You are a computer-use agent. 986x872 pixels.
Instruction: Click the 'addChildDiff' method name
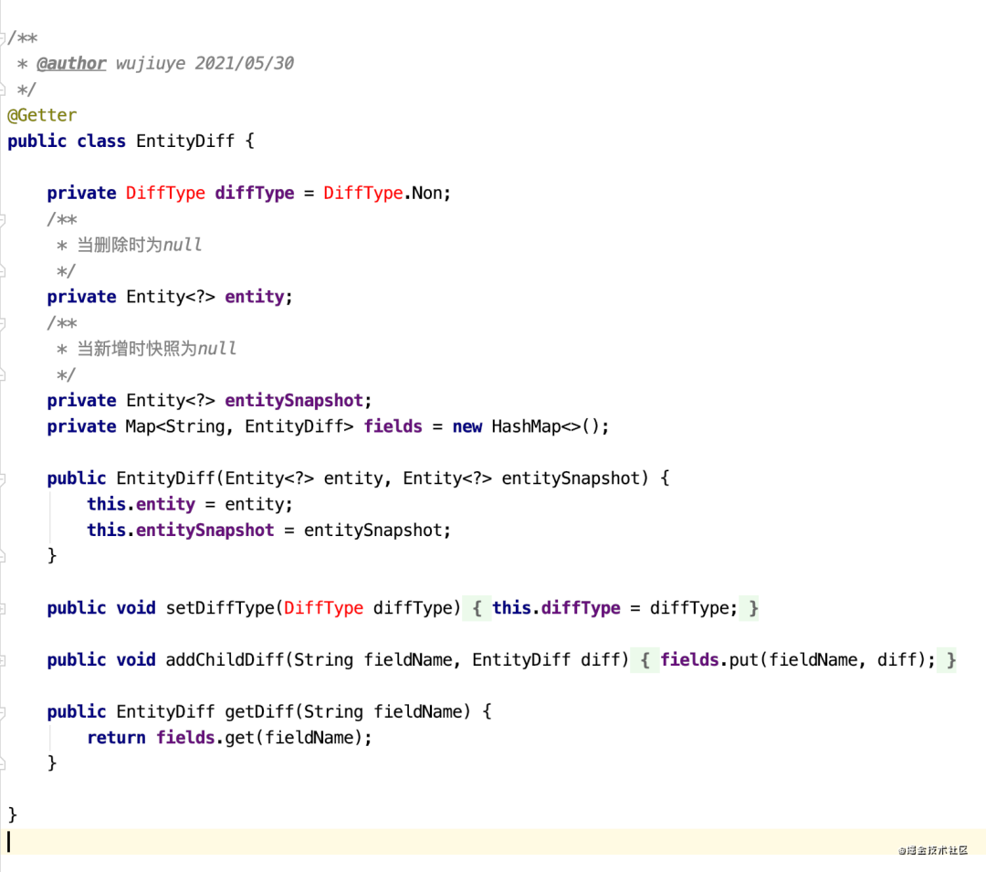(226, 660)
